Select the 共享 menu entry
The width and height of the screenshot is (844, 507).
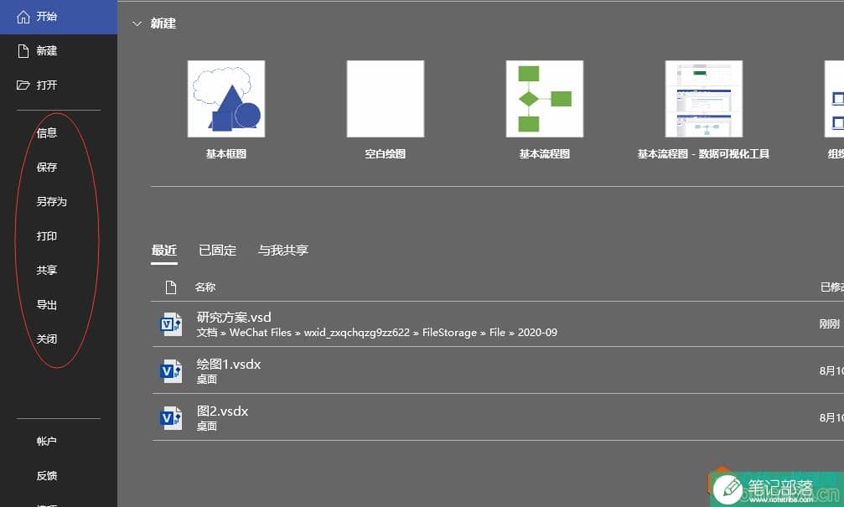[x=47, y=270]
